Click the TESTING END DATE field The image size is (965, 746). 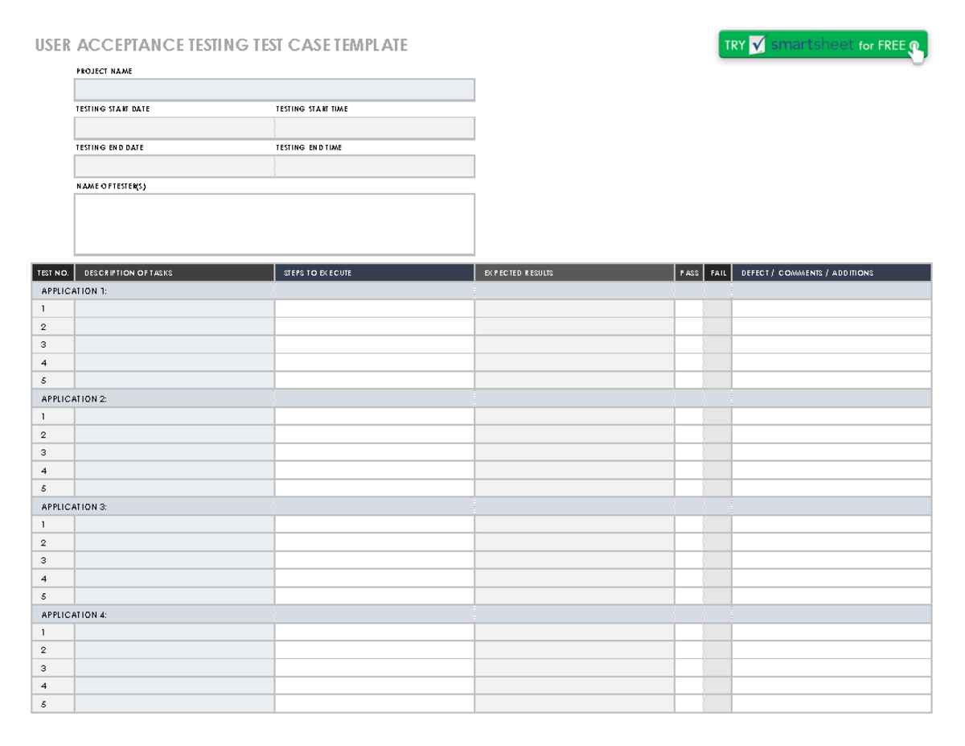(173, 166)
